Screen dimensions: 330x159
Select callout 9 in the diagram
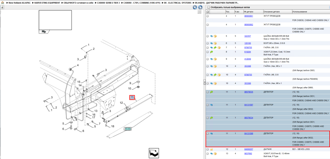[x=130, y=83]
